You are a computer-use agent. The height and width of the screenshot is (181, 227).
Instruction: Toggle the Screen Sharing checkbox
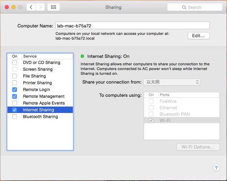point(15,69)
